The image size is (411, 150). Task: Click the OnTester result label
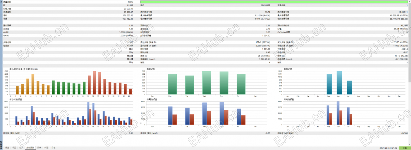pos(284,32)
